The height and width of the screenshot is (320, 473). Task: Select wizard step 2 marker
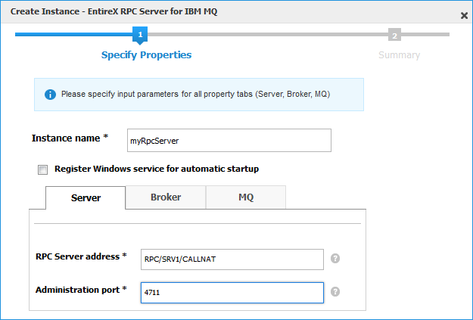pos(394,36)
